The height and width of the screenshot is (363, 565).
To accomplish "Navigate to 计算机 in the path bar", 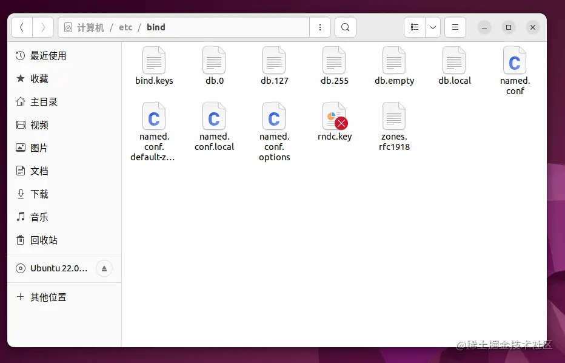I will [90, 27].
